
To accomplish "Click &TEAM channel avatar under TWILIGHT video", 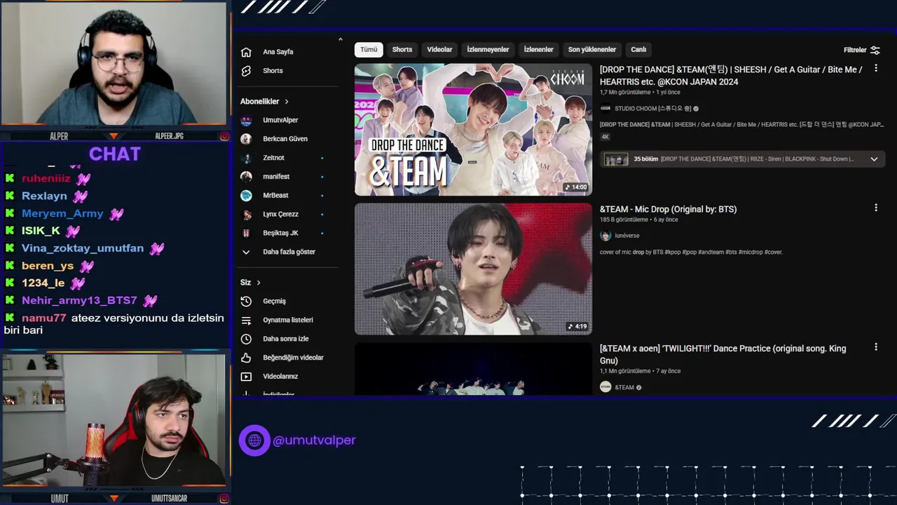I will [x=605, y=387].
